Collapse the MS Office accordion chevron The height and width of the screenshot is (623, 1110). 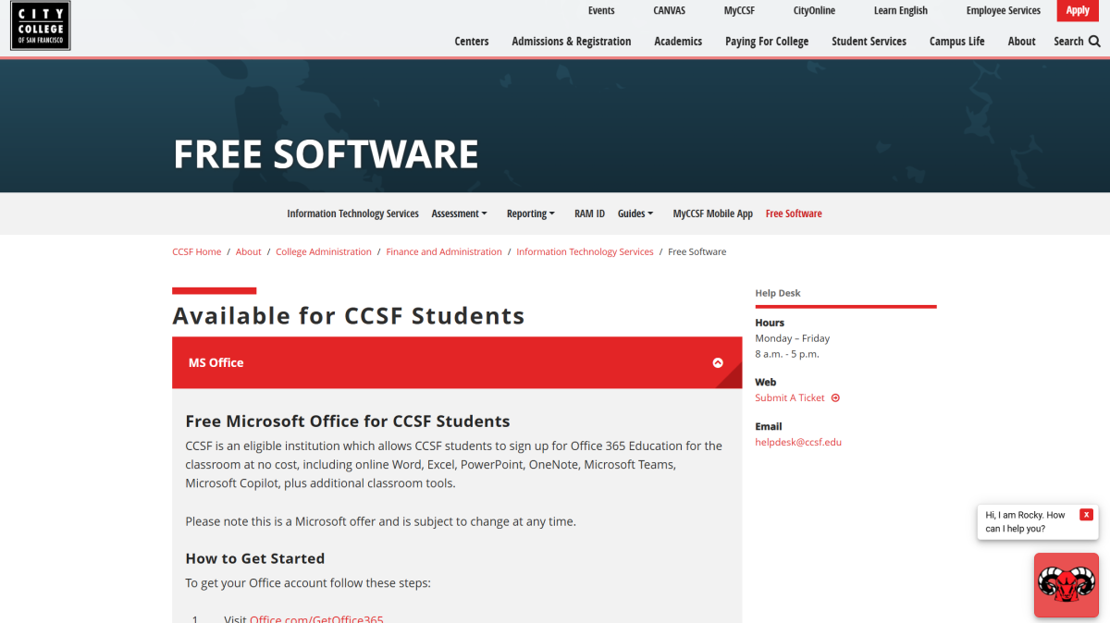[718, 362]
